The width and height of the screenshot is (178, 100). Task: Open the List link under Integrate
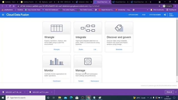point(95,49)
